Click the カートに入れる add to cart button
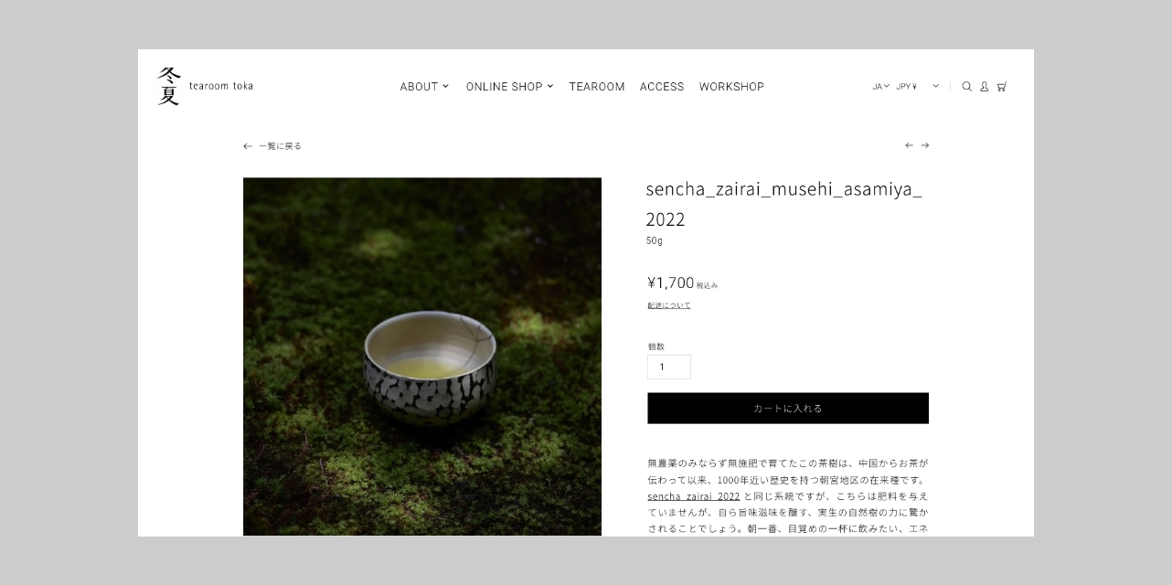 click(x=788, y=409)
